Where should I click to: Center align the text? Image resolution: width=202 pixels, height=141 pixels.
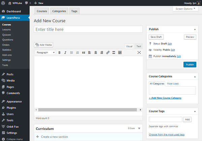tap(96, 52)
